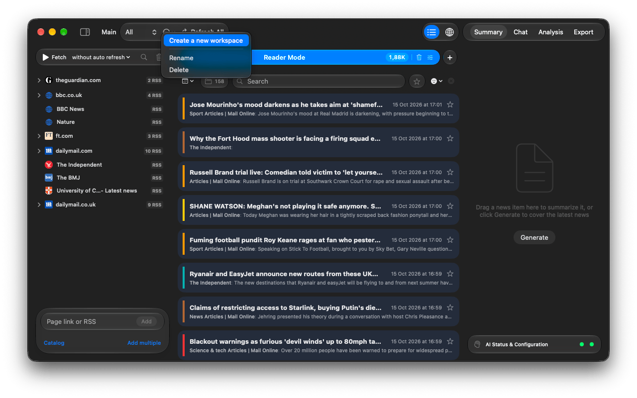Viewport: 637px width, 398px height.
Task: Open Reader Mode filter settings icon
Action: click(x=430, y=57)
